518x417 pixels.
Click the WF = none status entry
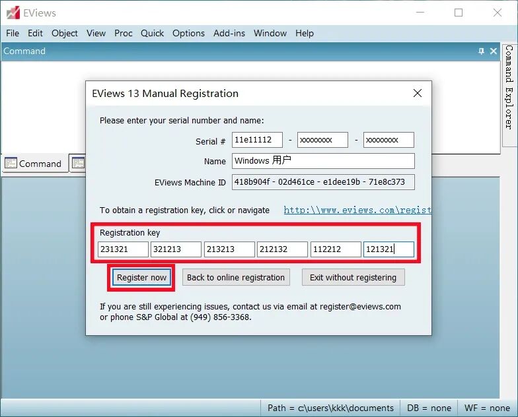(487, 408)
